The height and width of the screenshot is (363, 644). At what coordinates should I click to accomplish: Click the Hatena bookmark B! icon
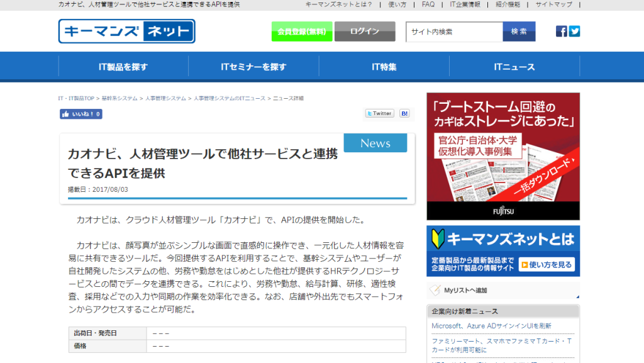pos(404,113)
